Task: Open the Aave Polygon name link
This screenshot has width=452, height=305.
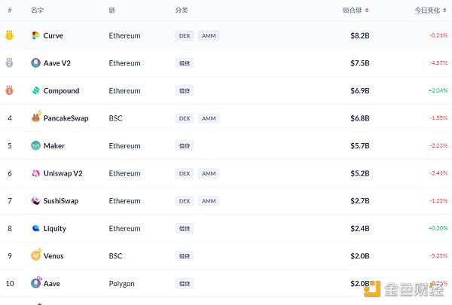Action: 51,284
